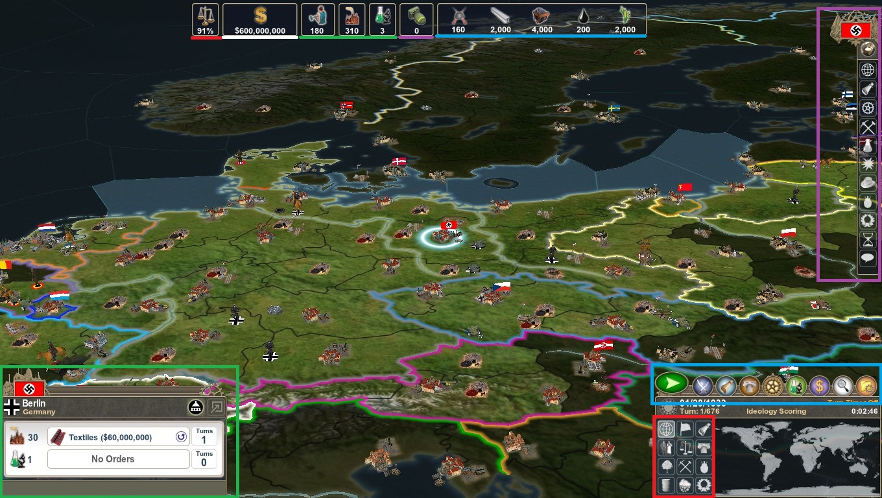Click the world minimap
This screenshot has width=882, height=498.
797,457
